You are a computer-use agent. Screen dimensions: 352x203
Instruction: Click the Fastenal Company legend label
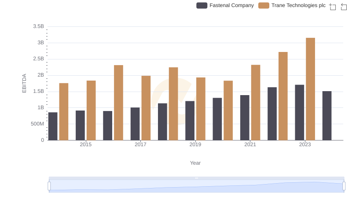pos(231,6)
